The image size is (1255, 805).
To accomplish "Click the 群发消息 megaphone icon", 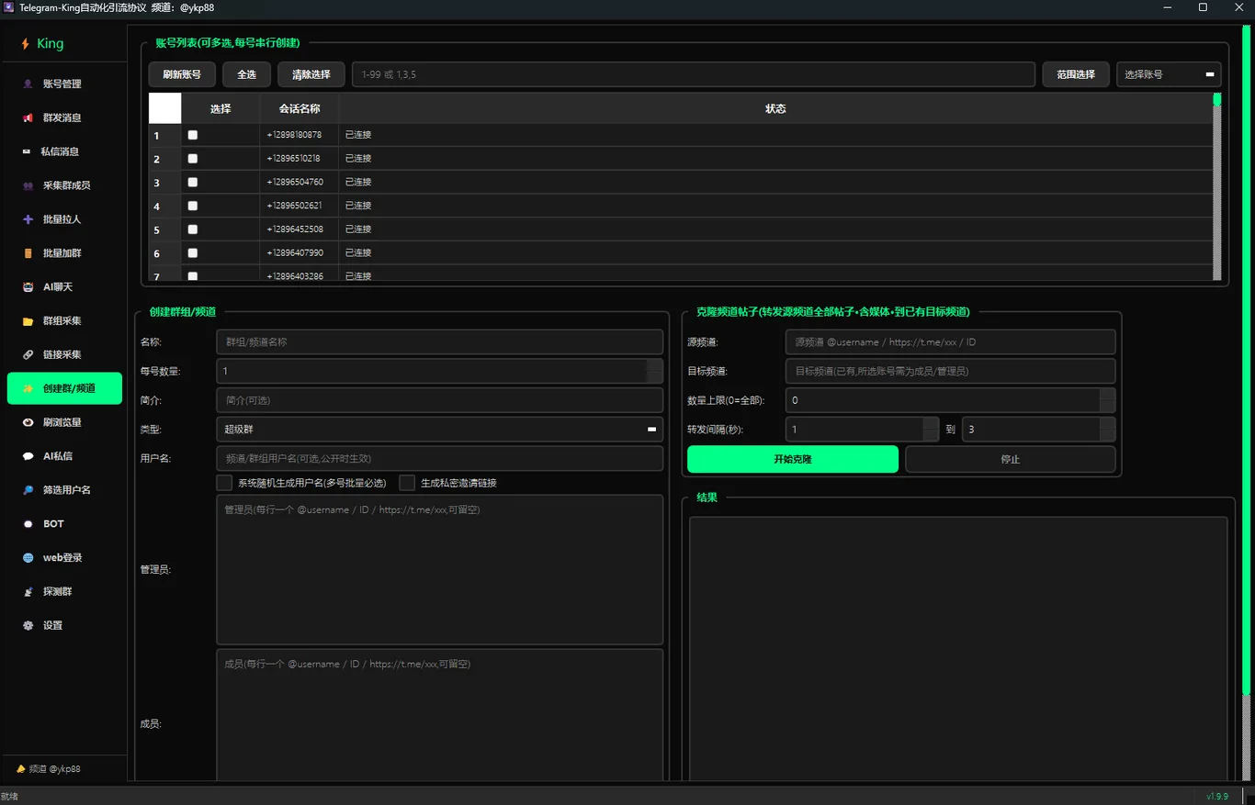I will coord(28,117).
